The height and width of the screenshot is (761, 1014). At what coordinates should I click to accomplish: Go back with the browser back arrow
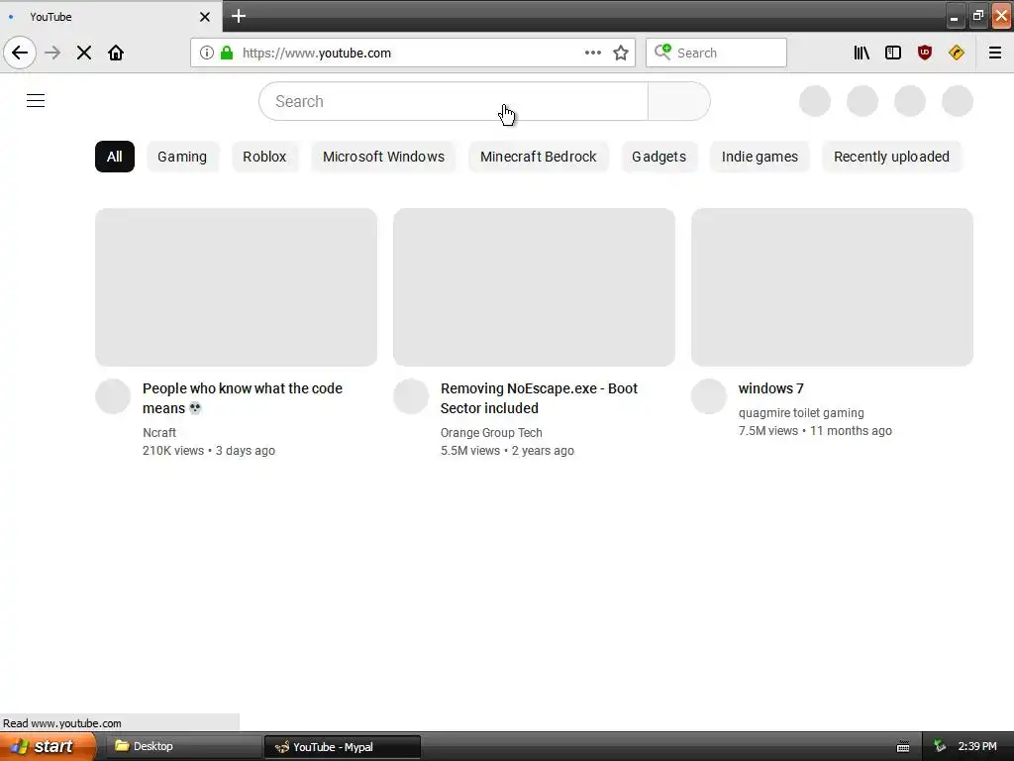click(20, 53)
